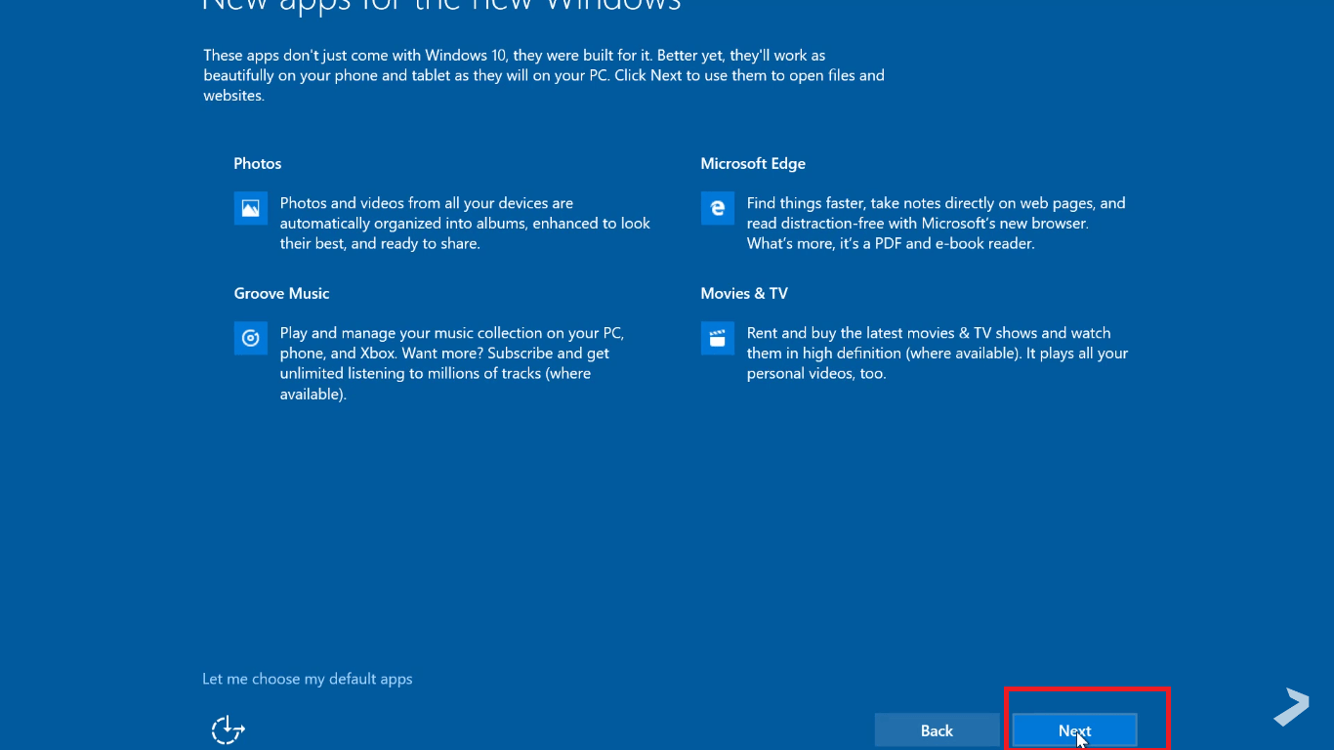Select the Groove Music heading
This screenshot has width=1334, height=750.
pos(281,293)
